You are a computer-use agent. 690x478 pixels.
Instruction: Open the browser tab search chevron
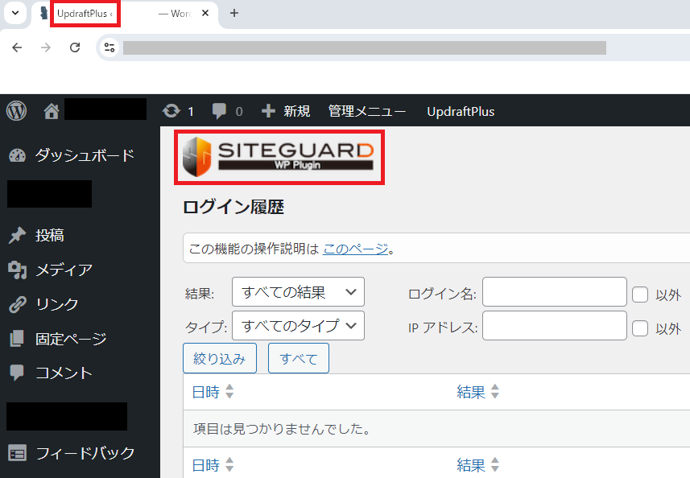point(14,13)
